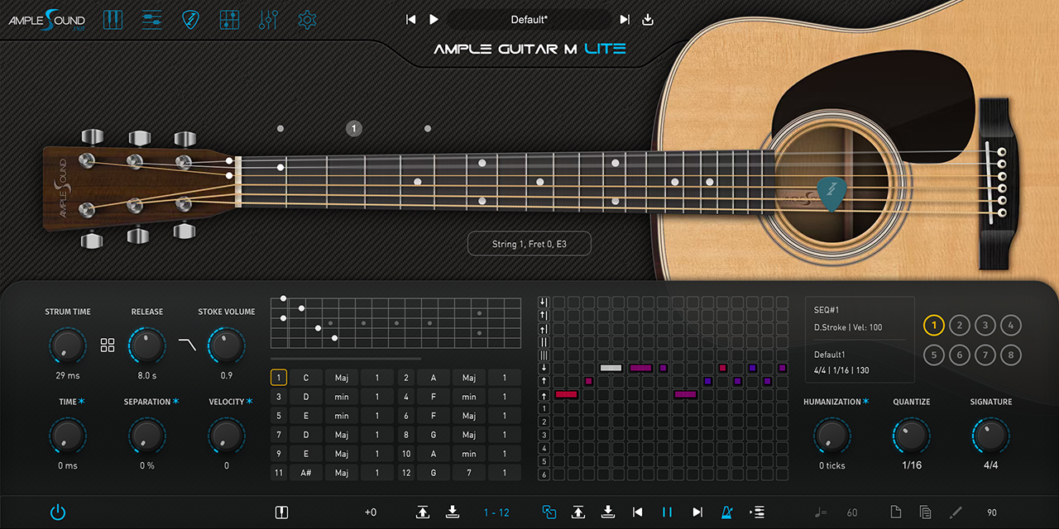Viewport: 1059px width, 529px height.
Task: Toggle the release curve shape icon
Action: (187, 345)
